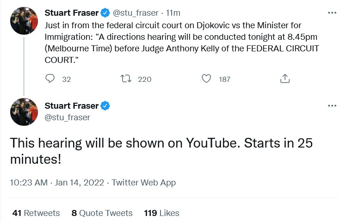Retweet the first tweet with 220 retweets

(126, 79)
